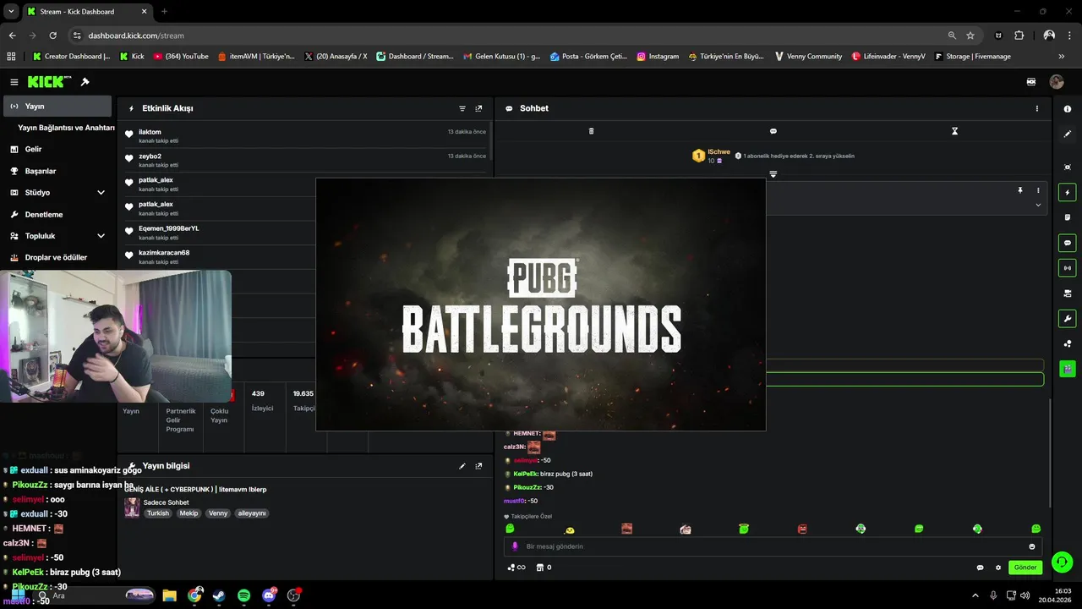
Task: Open chat settings gear near Gönder
Action: 998,568
